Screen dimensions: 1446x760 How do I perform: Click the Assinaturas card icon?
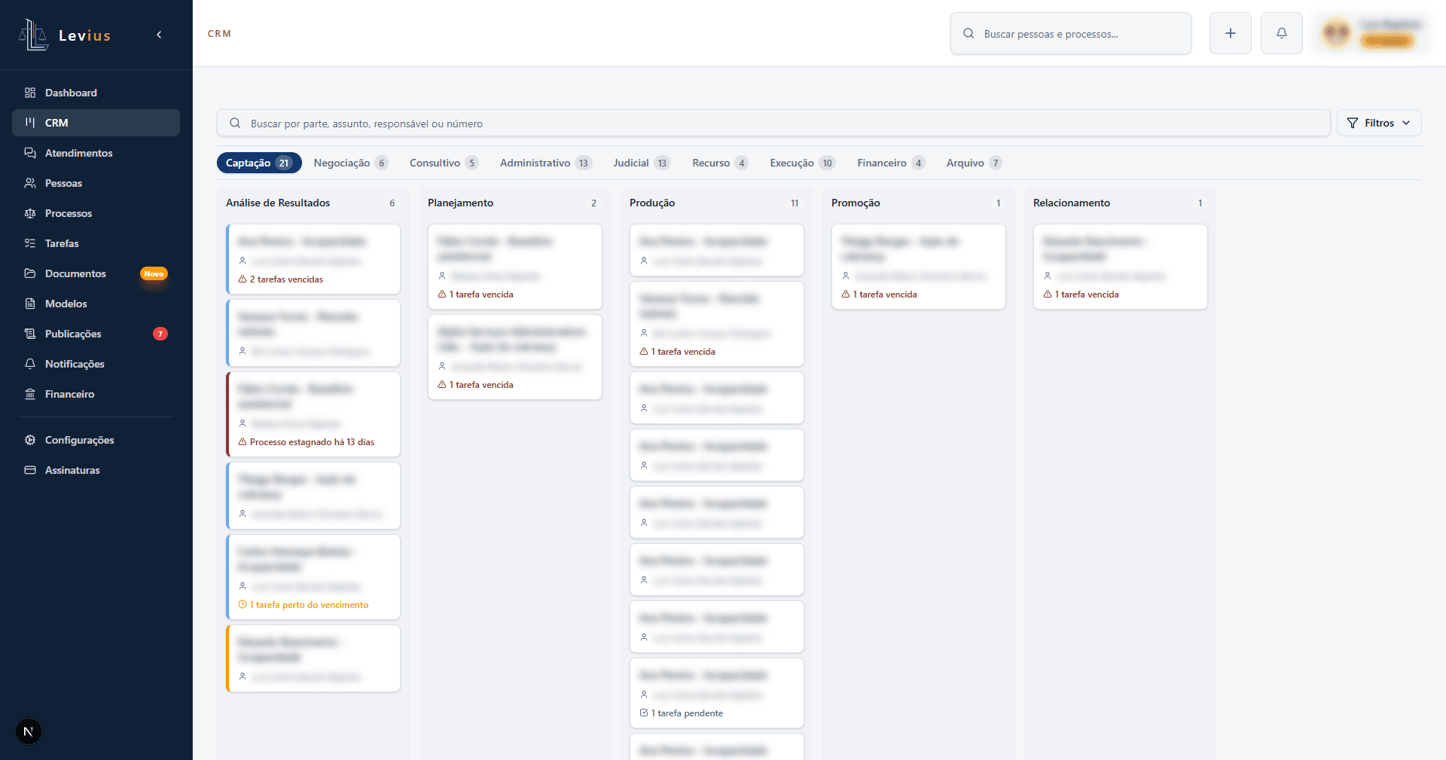(30, 470)
